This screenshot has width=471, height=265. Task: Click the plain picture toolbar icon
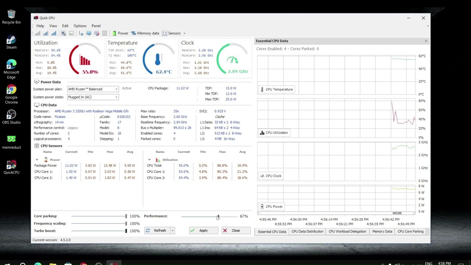pos(71,33)
